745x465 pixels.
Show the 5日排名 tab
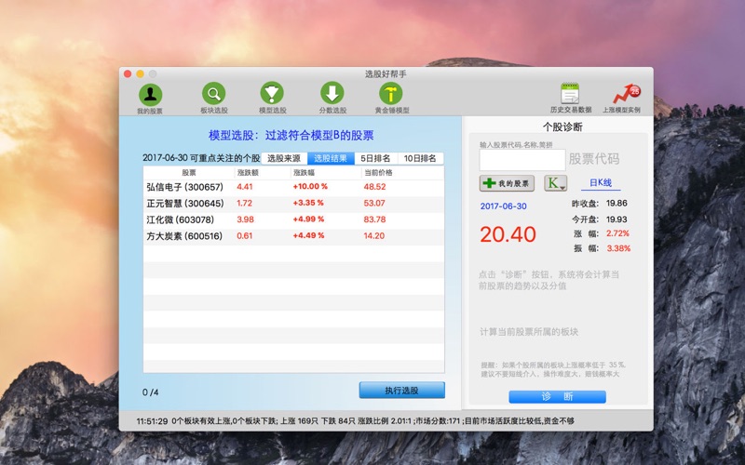coord(376,158)
